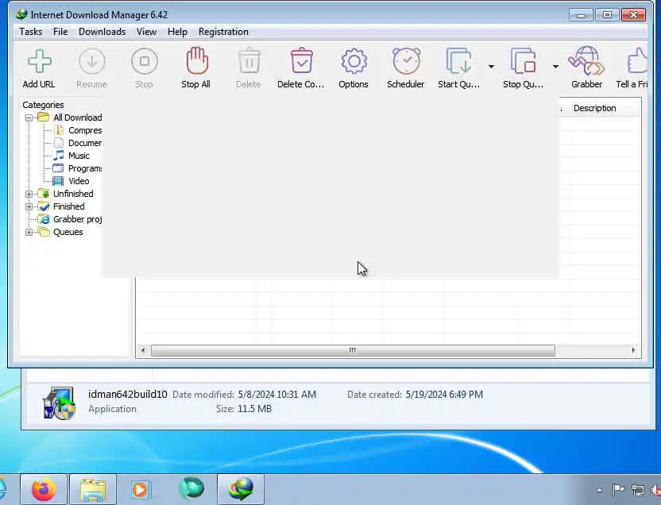
Task: Click the Delete trash icon
Action: [x=249, y=60]
